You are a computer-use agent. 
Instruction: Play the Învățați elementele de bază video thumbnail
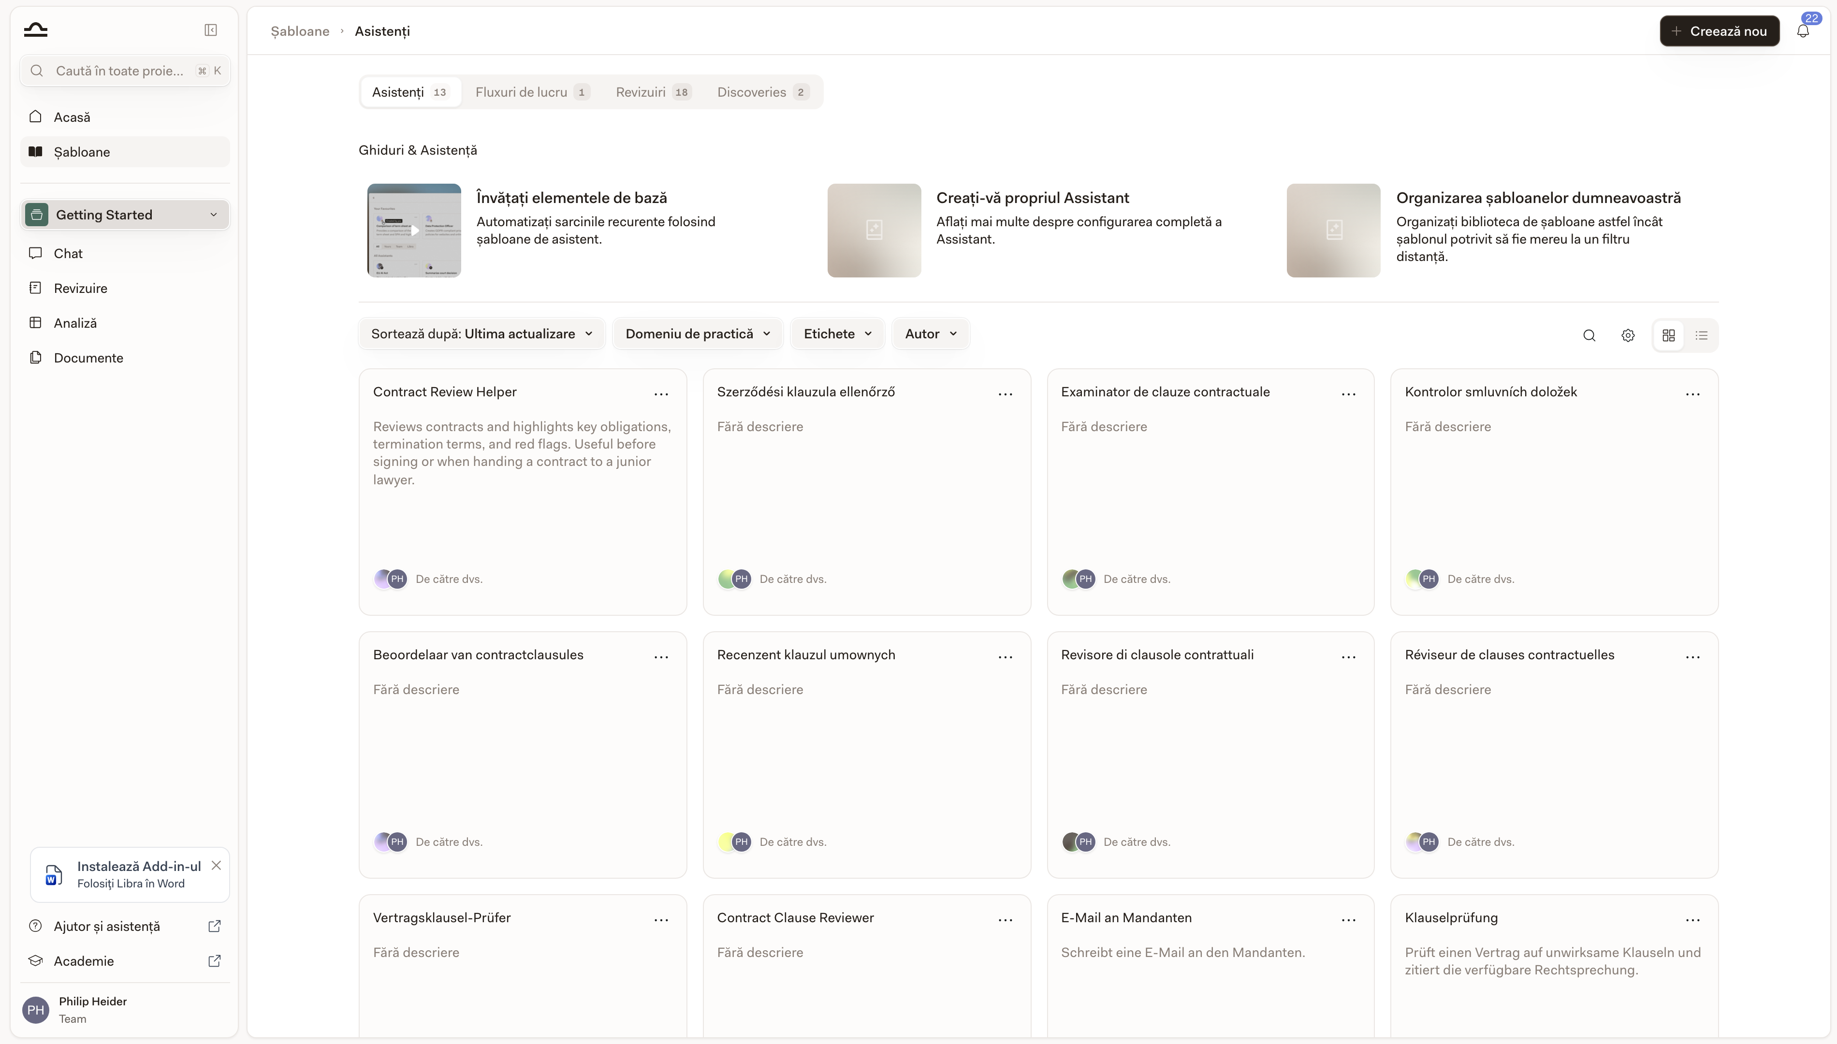point(414,230)
